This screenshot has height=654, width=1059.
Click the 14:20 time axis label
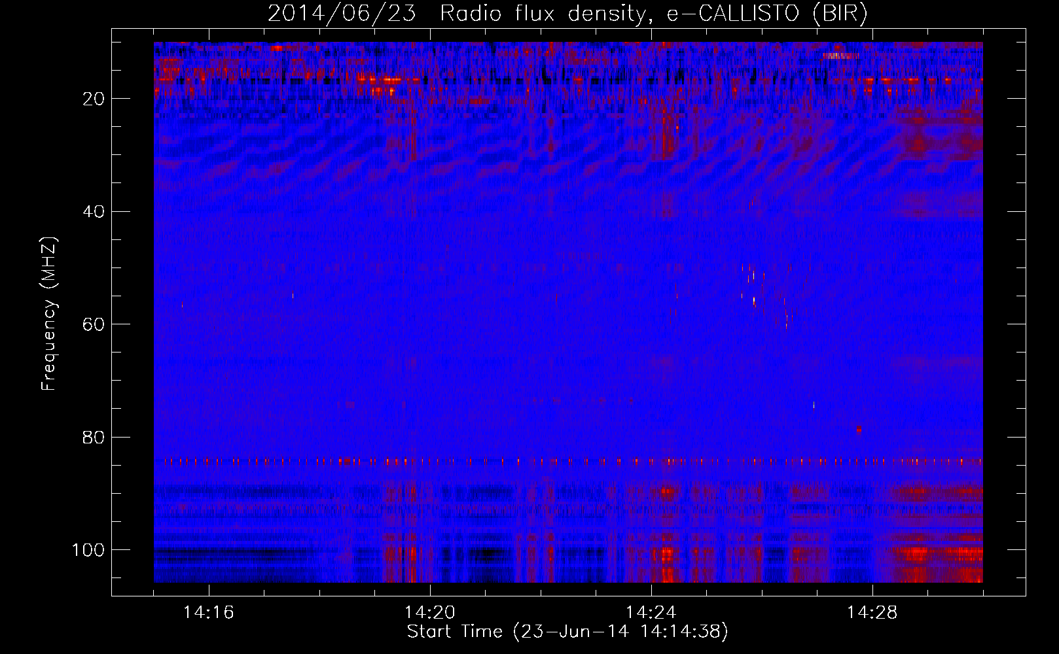(x=429, y=613)
